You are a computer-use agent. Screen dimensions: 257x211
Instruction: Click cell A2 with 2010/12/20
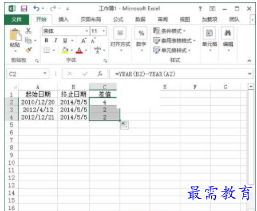(38, 102)
